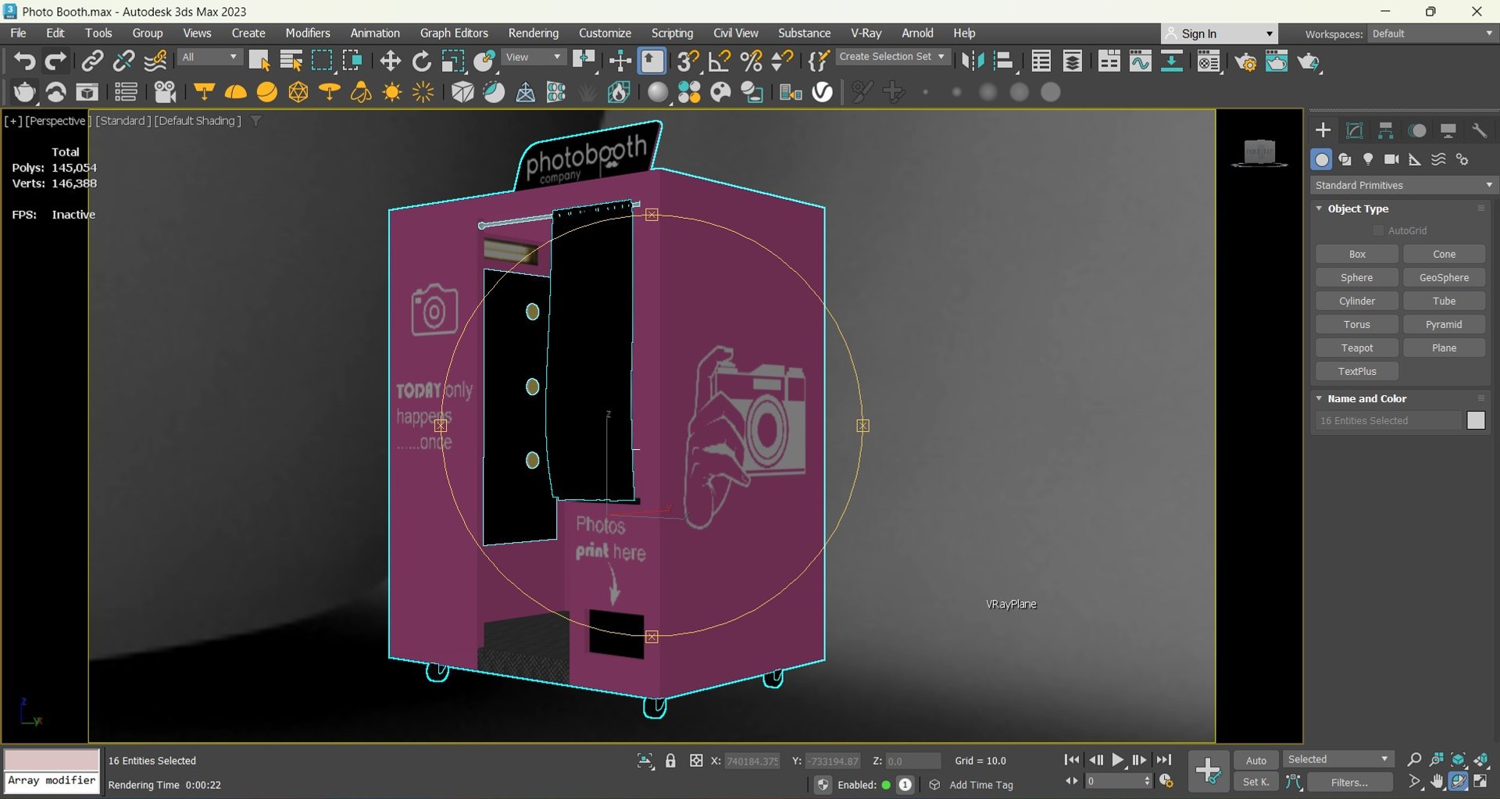Screen dimensions: 1500x799
Task: Open the reference coordinate View dropdown
Action: 533,57
